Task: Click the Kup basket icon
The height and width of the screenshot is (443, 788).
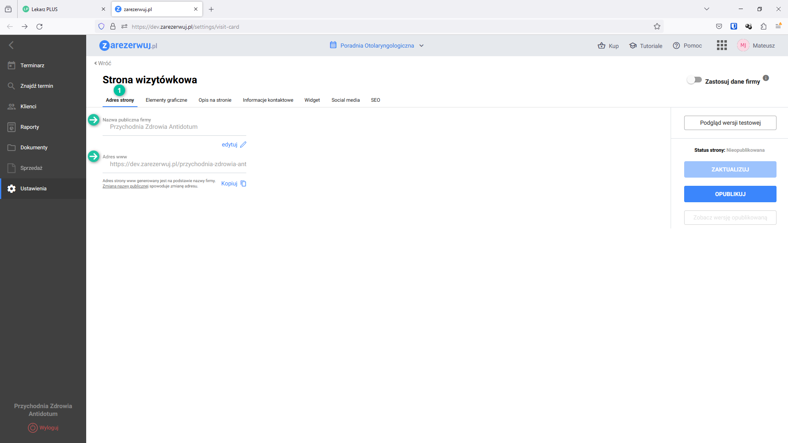Action: [x=602, y=46]
